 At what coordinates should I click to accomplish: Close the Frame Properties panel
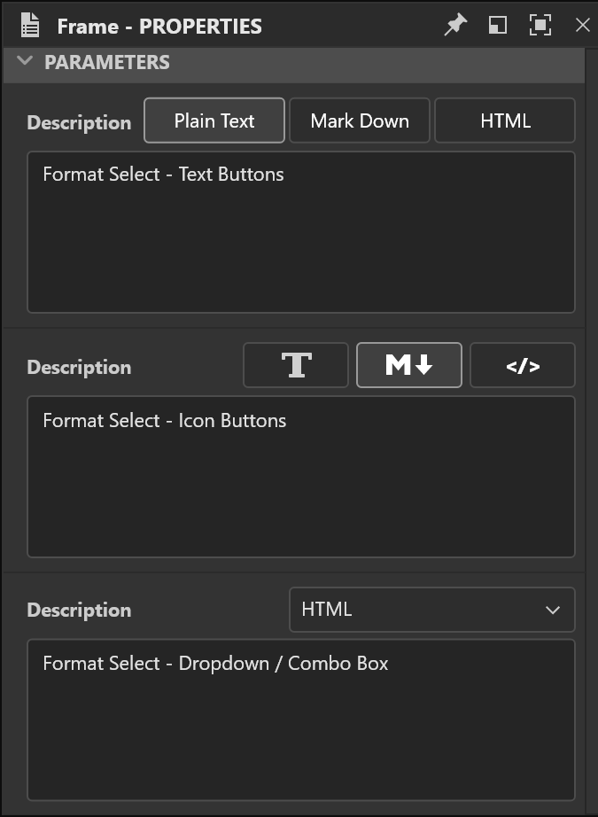582,25
